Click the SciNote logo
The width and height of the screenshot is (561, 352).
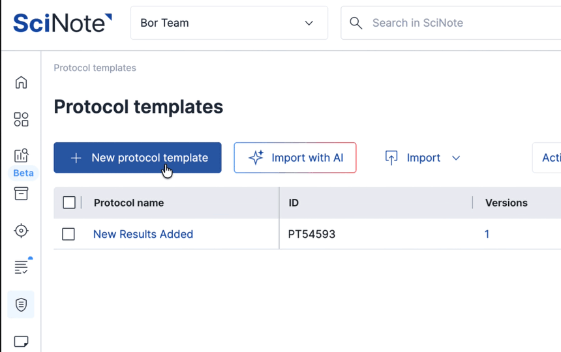pos(63,23)
